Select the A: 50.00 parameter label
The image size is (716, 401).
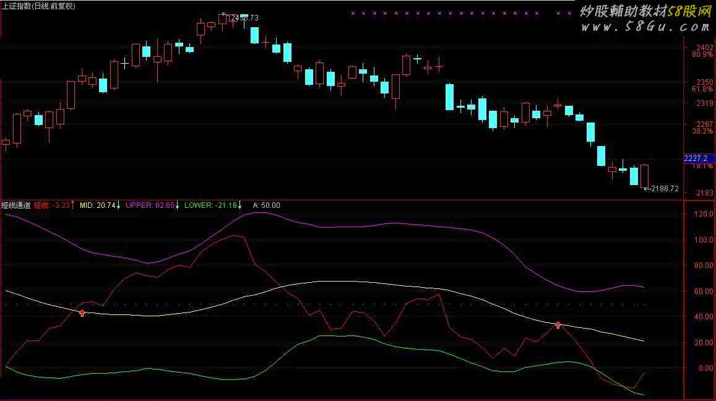tap(267, 205)
